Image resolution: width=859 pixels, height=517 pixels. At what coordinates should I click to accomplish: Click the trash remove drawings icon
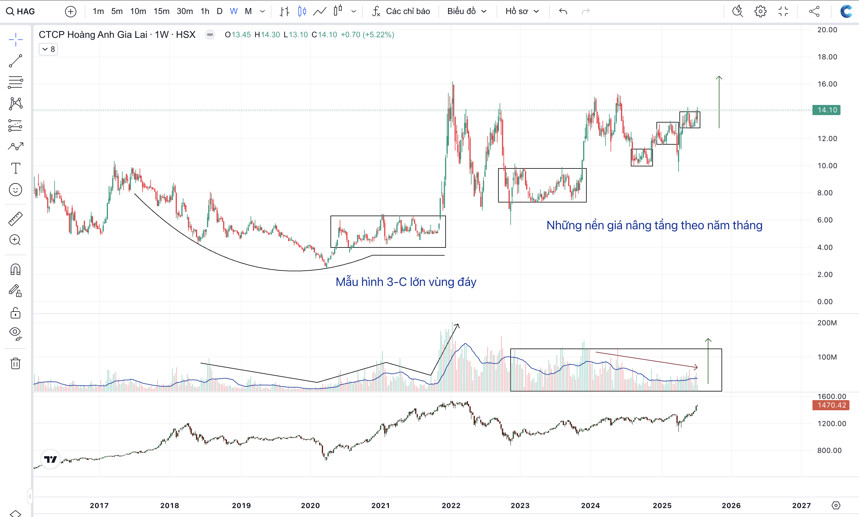click(15, 363)
